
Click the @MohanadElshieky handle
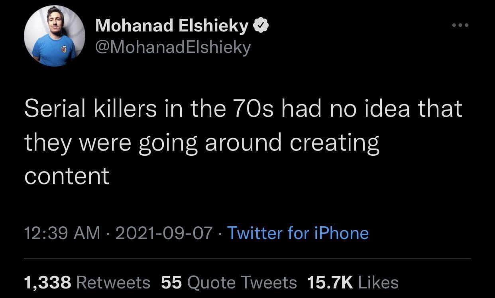[x=173, y=47]
